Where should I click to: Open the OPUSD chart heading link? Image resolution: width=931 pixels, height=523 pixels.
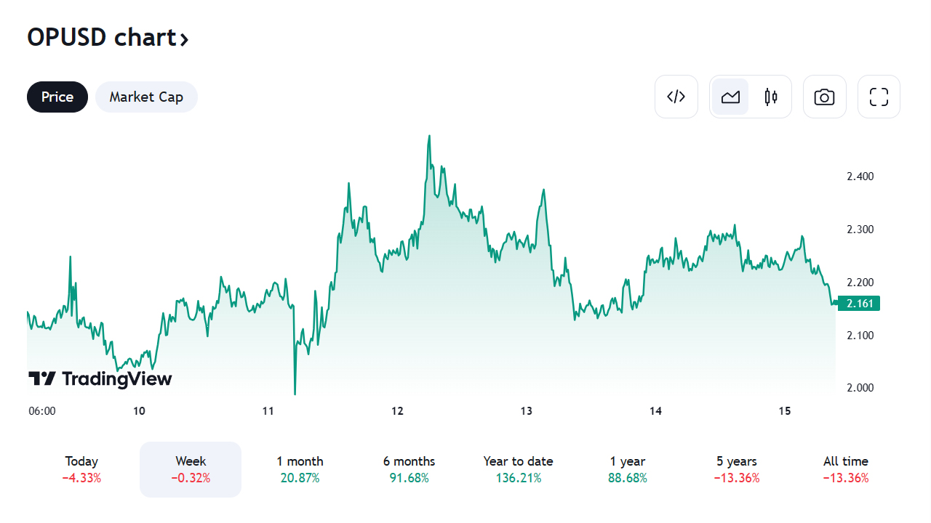coord(101,37)
